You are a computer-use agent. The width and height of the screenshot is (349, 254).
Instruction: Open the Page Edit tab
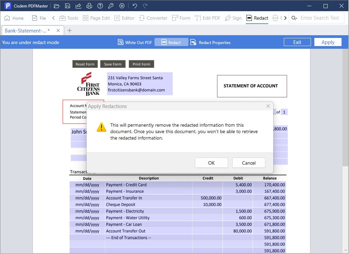pyautogui.click(x=96, y=18)
